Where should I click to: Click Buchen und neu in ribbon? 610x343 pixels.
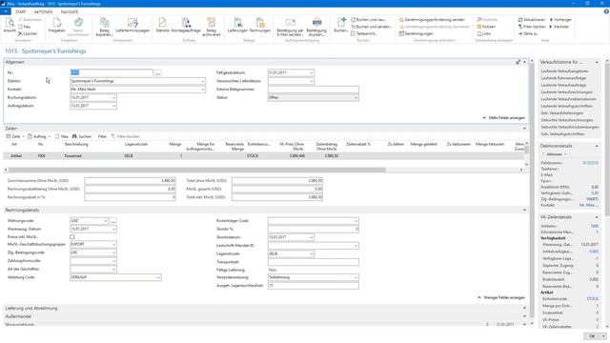pos(369,20)
